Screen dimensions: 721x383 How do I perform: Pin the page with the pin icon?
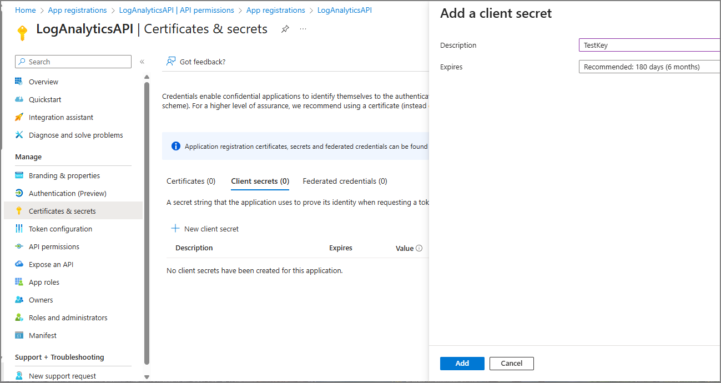(285, 29)
